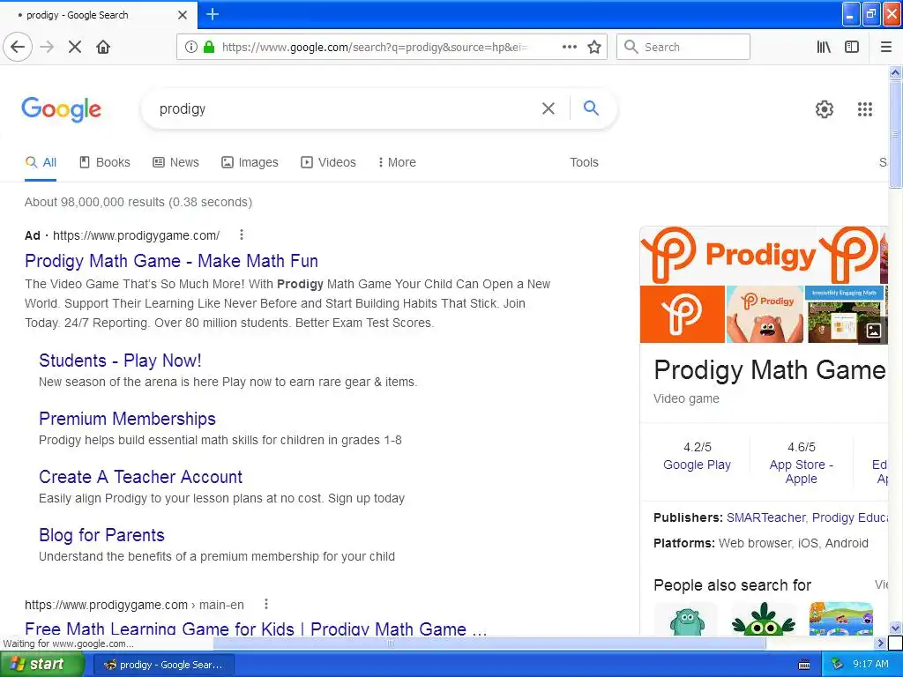Click the horizontal scrollbar thumb
The image size is (903, 677).
(x=489, y=643)
